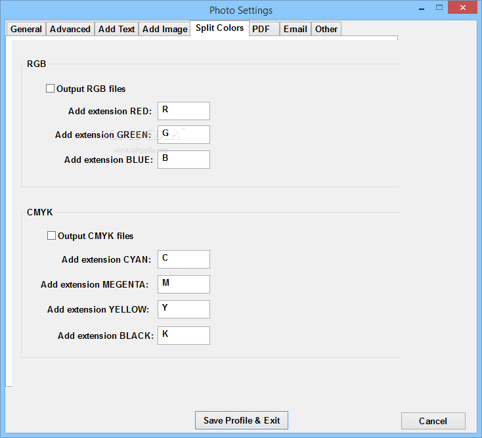482x438 pixels.
Task: Click the 'Add extension YELLOW:' label
Action: click(x=99, y=309)
